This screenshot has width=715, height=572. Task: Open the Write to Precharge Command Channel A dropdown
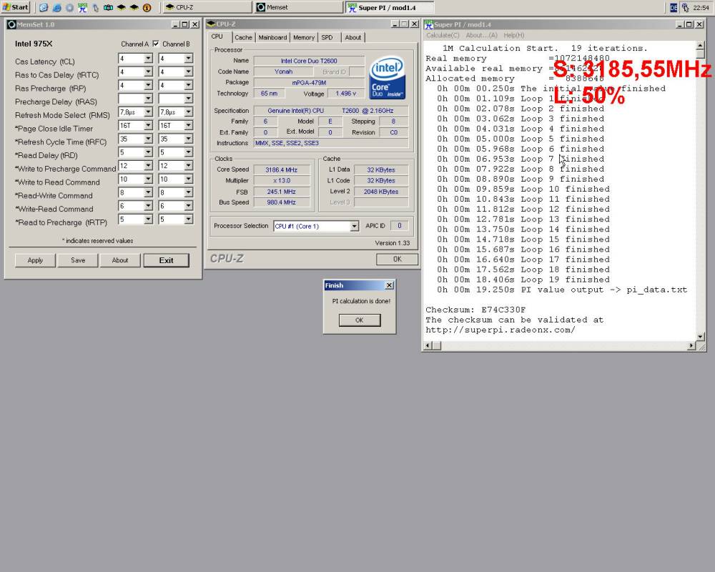tap(148, 166)
